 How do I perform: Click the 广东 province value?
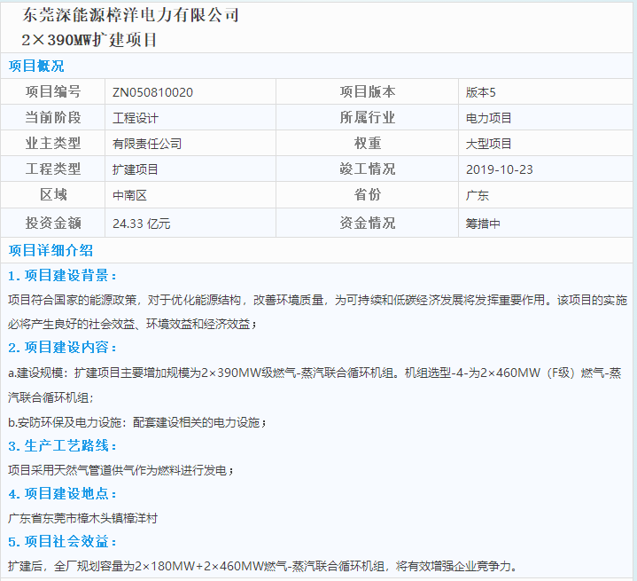[478, 195]
